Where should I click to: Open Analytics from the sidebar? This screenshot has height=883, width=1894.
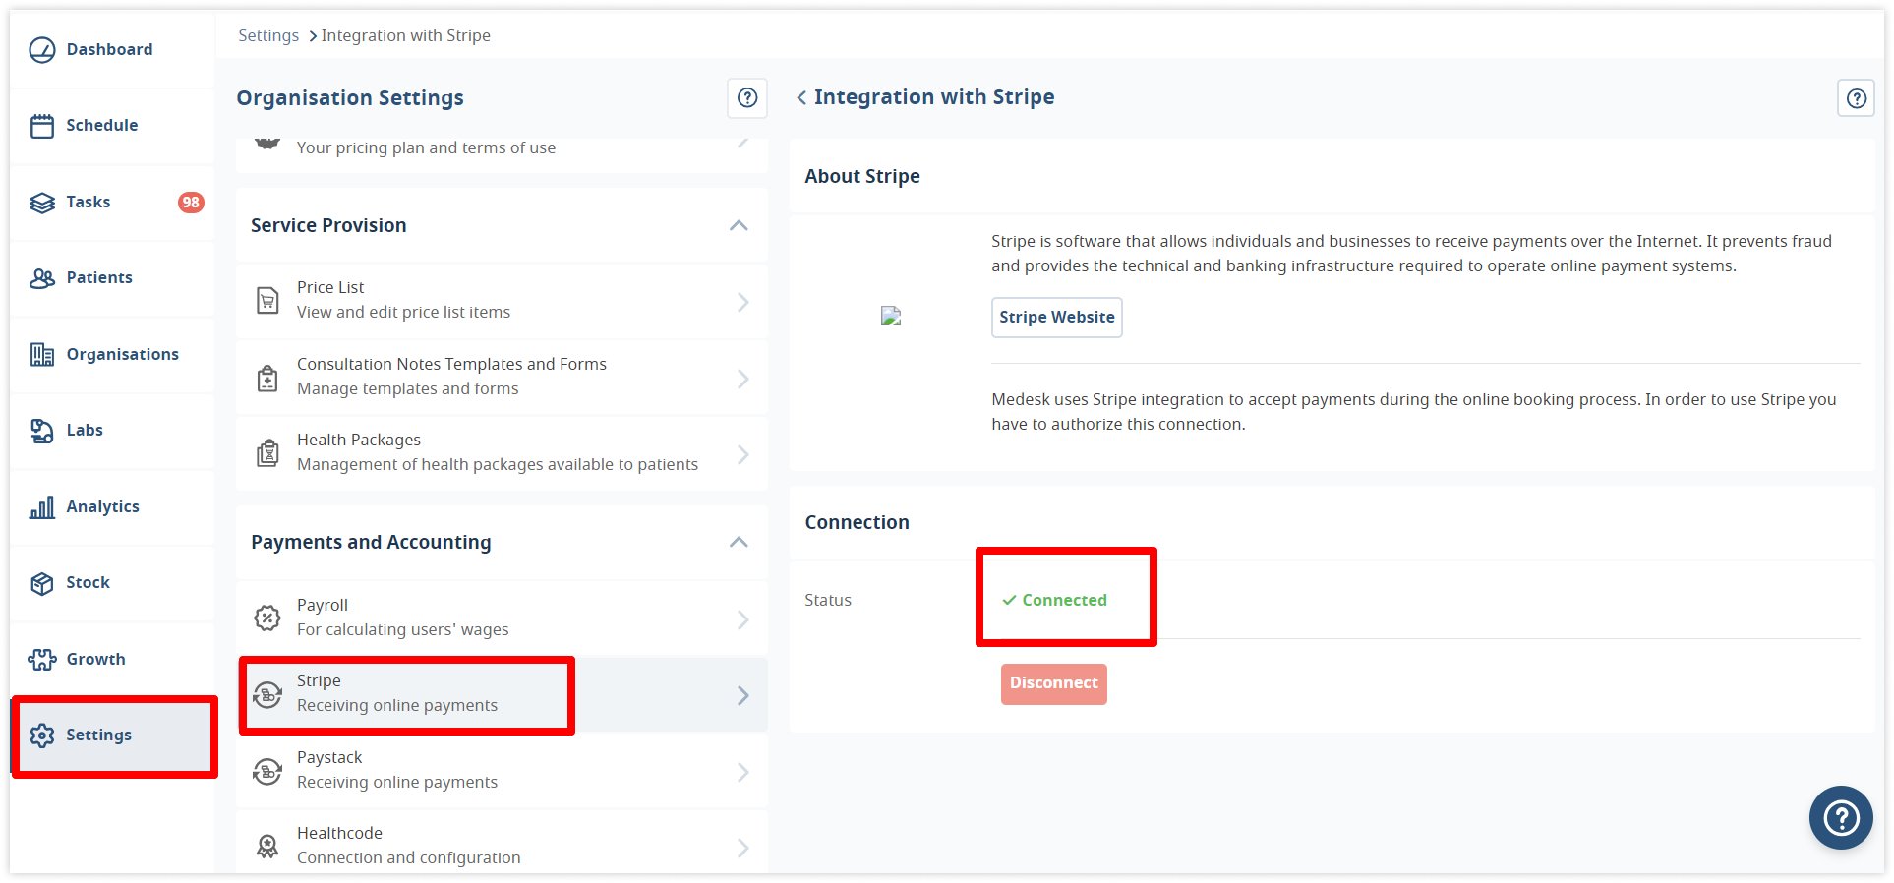[112, 507]
